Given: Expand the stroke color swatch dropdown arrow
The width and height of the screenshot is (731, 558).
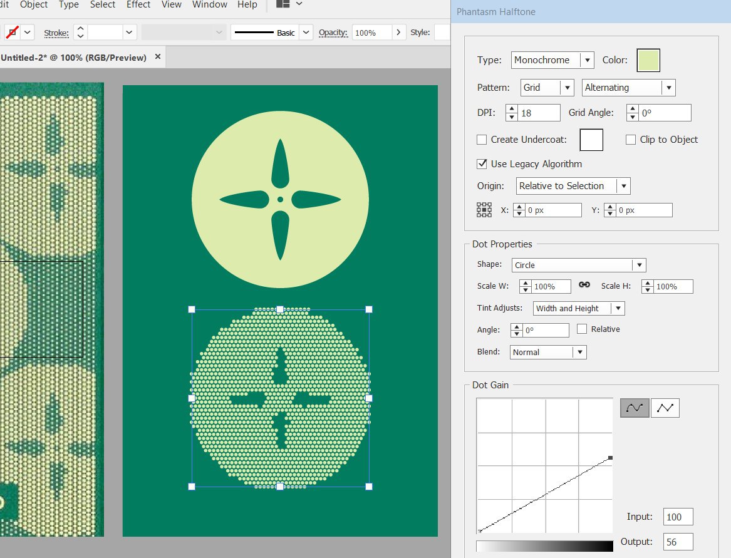Looking at the screenshot, I should coord(27,32).
